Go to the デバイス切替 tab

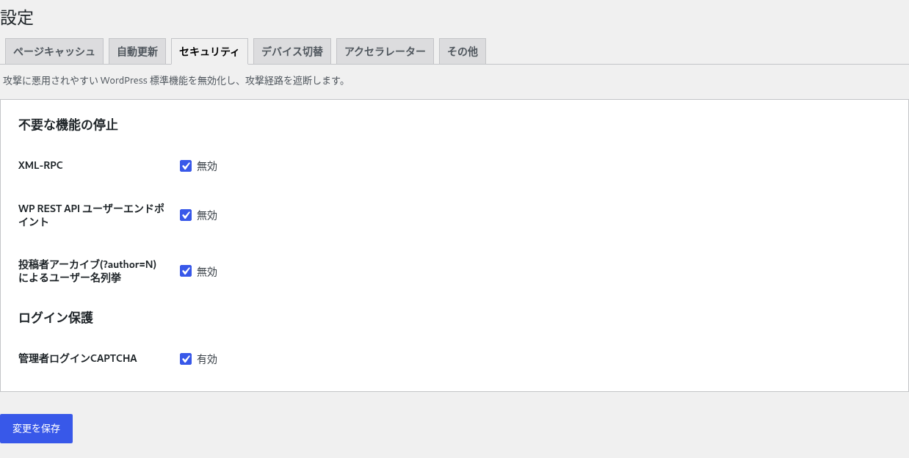(292, 51)
